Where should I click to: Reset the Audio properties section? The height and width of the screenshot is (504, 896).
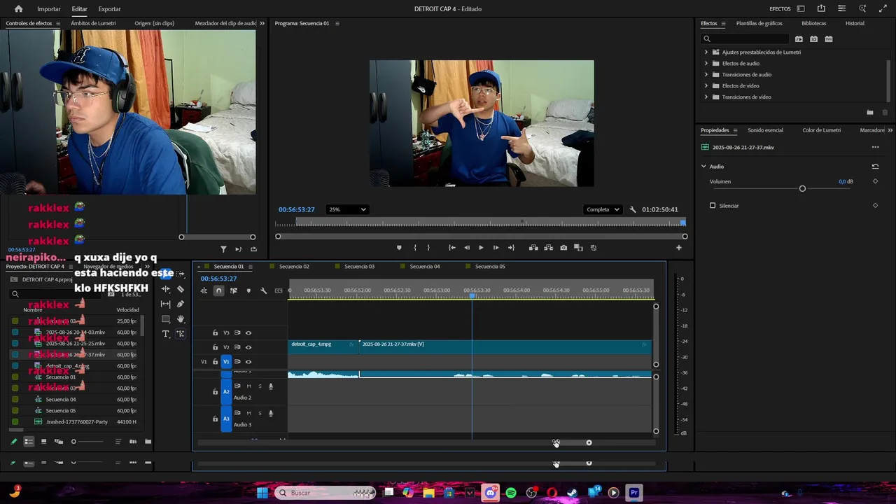click(875, 167)
